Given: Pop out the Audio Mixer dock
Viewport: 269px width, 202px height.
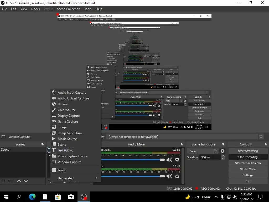Looking at the screenshot, I should [x=182, y=144].
